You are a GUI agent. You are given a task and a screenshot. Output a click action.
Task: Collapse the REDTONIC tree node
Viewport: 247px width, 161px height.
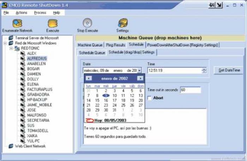tap(11, 48)
